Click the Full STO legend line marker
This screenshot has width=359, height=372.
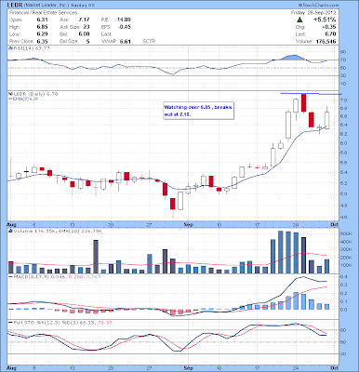coord(10,323)
